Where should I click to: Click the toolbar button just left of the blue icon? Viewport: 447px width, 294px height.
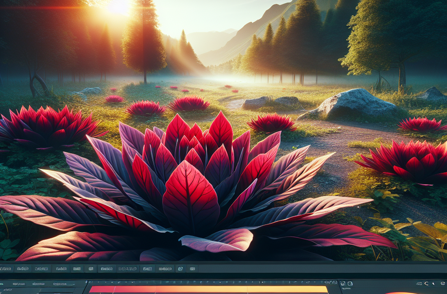pyautogui.click(x=165, y=269)
